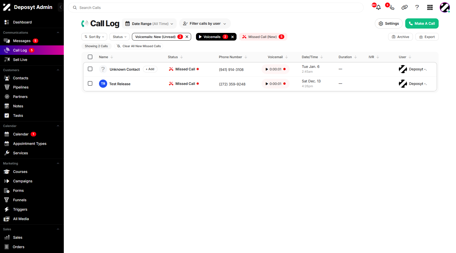
Task: Open the help question mark icon
Action: click(x=417, y=7)
